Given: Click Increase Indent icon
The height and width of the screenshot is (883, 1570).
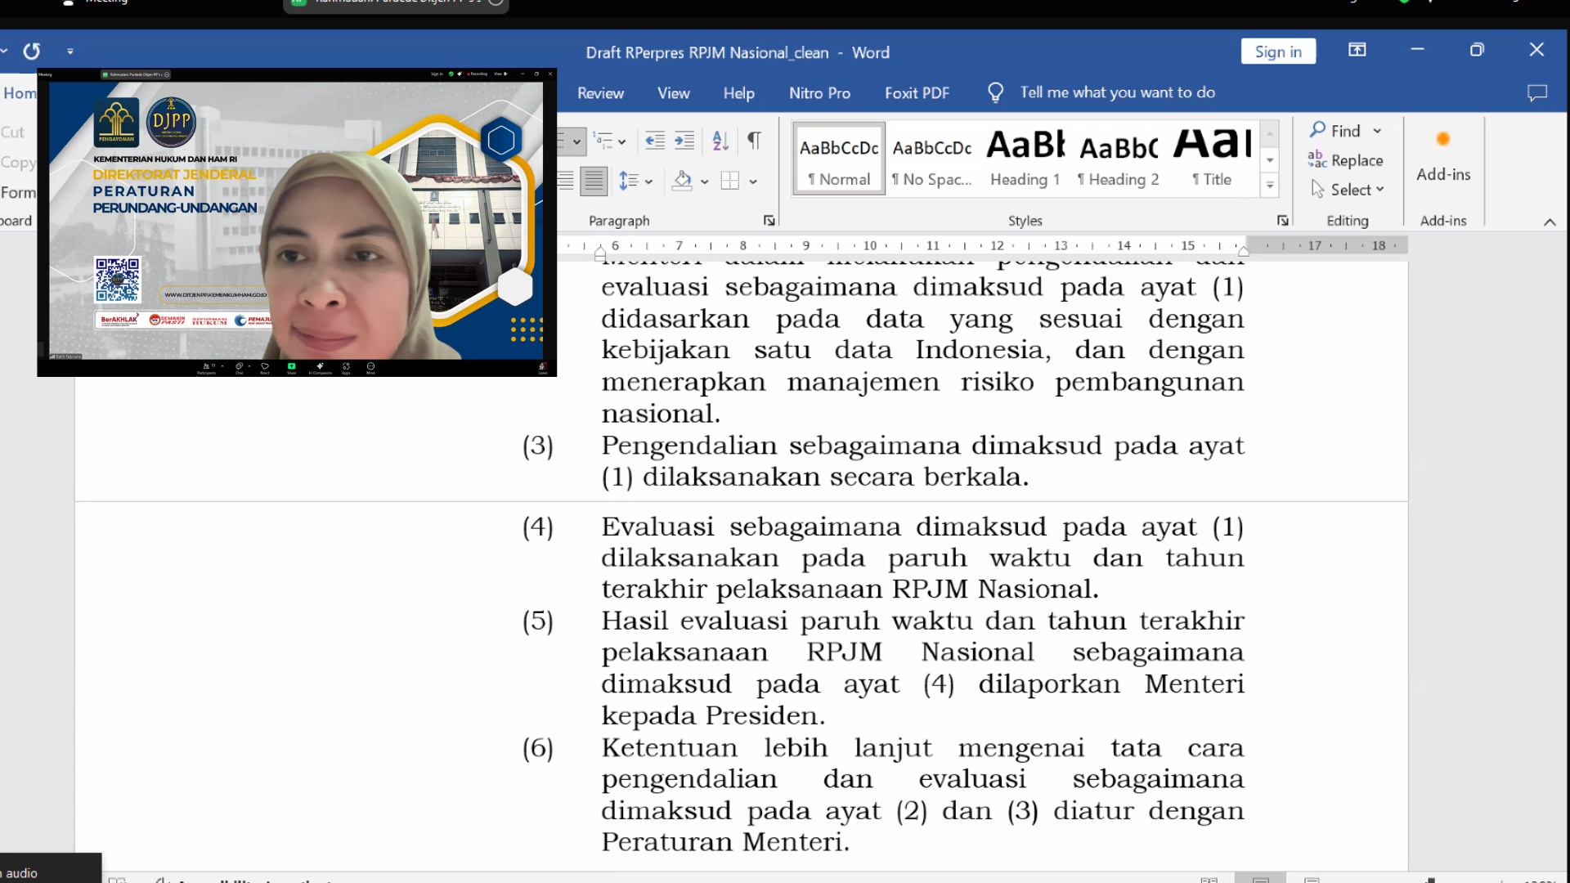Looking at the screenshot, I should coord(684,141).
